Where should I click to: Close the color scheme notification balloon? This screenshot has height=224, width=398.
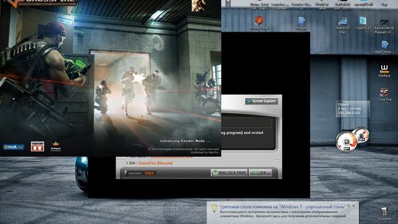[354, 206]
